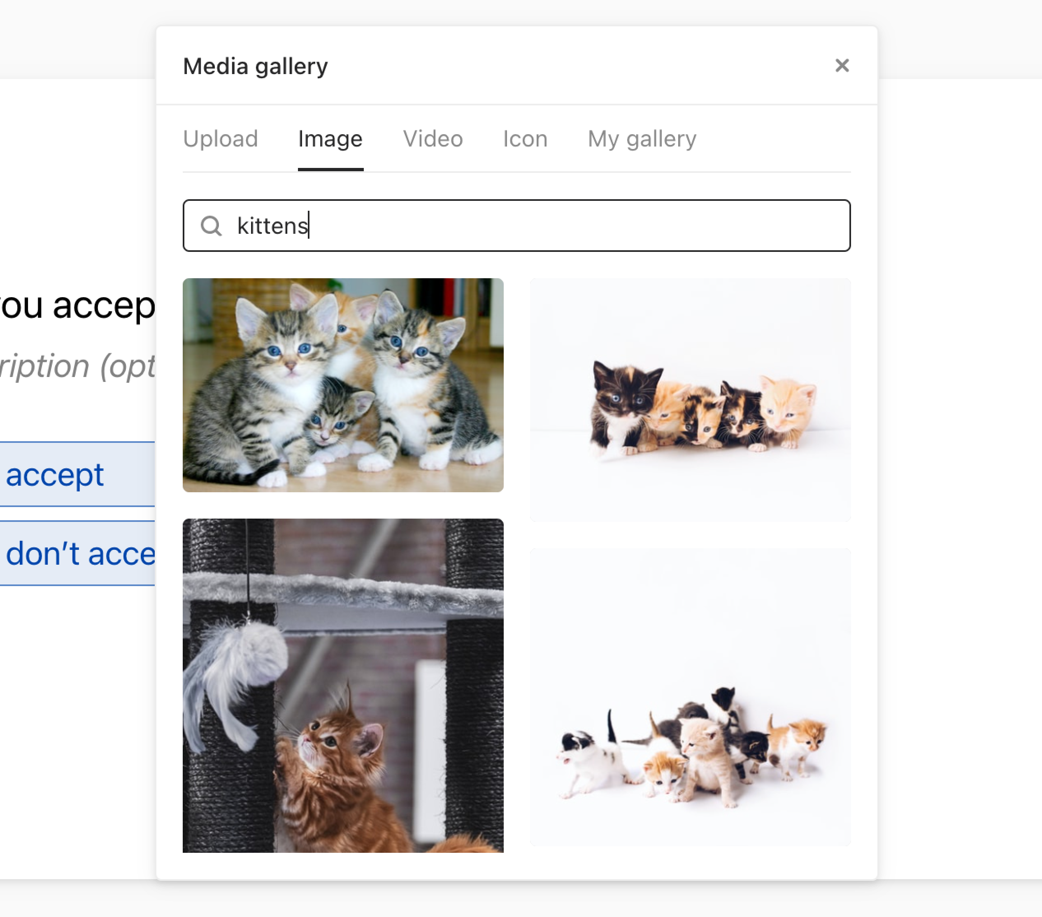Screen dimensions: 1042x917
Task: Pick the five kittens on white background photo
Action: (x=690, y=400)
